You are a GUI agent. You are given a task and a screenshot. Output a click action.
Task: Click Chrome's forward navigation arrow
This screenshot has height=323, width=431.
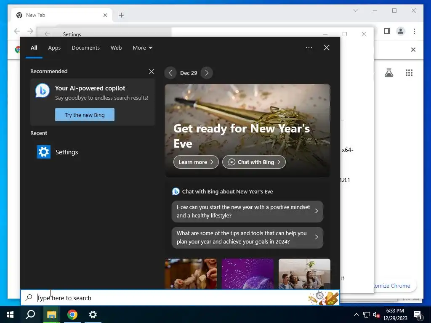pyautogui.click(x=30, y=31)
